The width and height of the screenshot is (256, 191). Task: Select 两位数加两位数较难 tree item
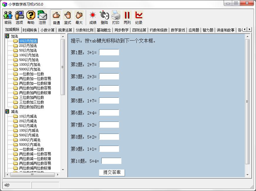point(35,93)
